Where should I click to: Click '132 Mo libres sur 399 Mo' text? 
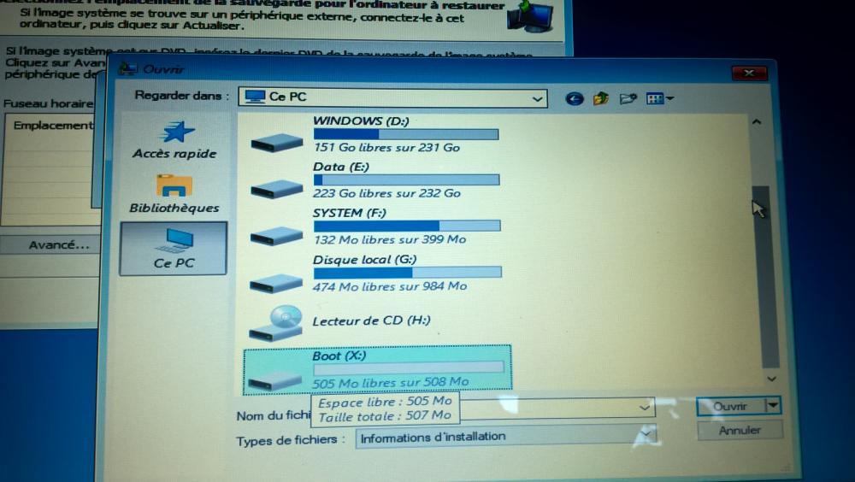[390, 239]
